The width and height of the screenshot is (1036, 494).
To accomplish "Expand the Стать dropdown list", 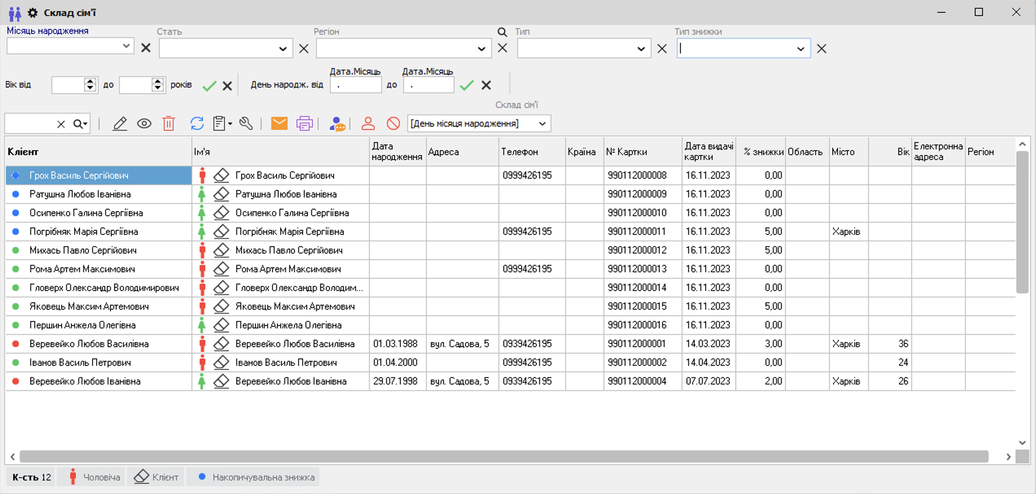I will [283, 49].
